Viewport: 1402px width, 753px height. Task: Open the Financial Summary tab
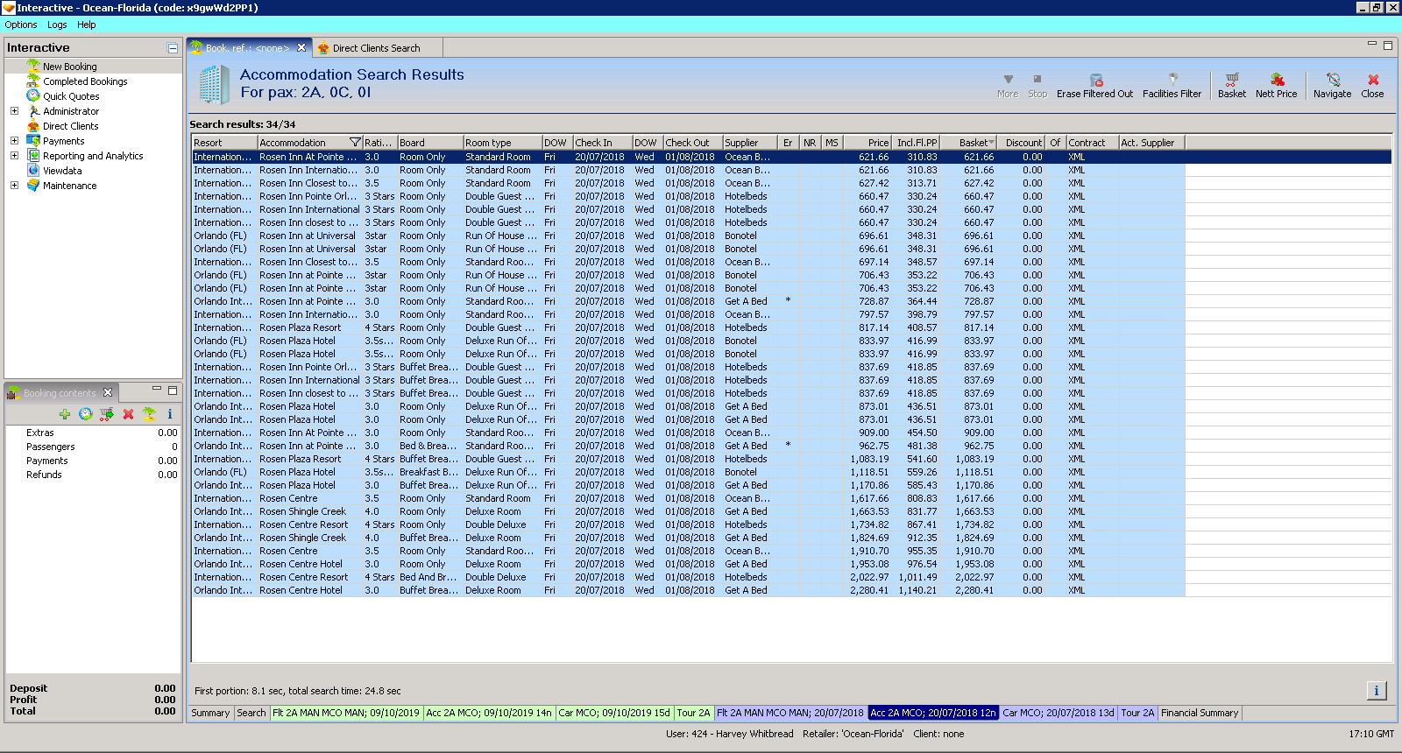(x=1199, y=713)
